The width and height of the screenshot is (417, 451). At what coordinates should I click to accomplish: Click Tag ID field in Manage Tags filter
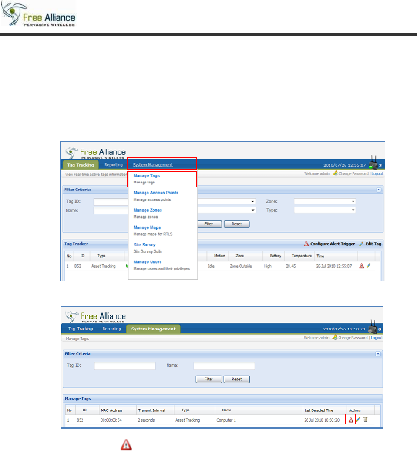point(125,366)
